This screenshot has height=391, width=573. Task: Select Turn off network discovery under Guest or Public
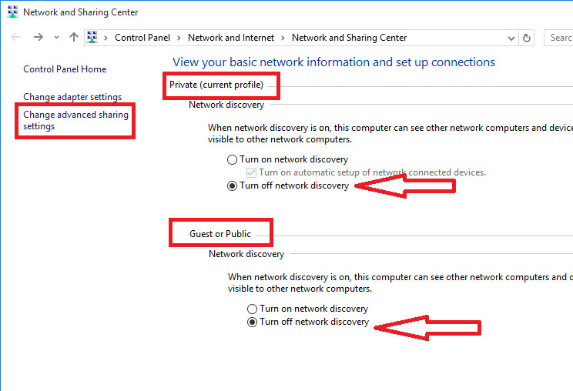[x=308, y=322]
